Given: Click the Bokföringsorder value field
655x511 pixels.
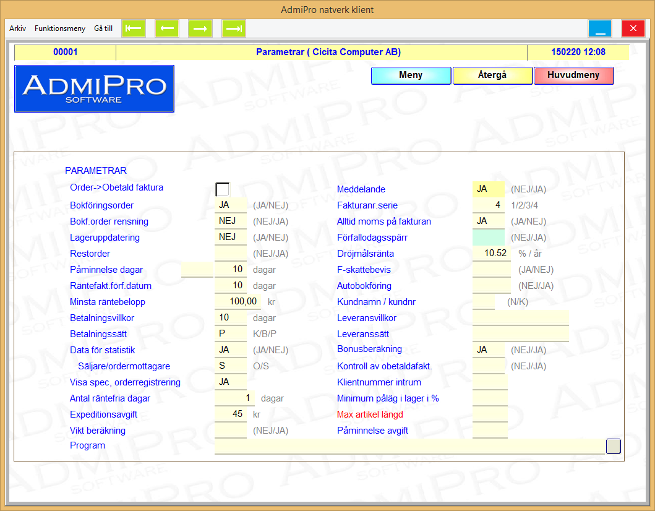Looking at the screenshot, I should [x=231, y=205].
